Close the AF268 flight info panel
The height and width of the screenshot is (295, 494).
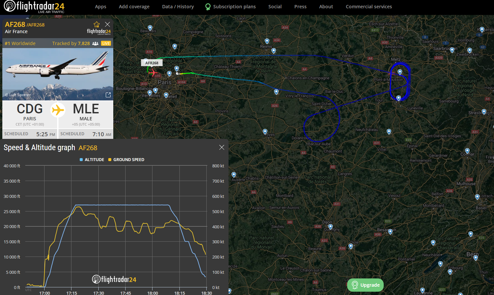pyautogui.click(x=107, y=24)
